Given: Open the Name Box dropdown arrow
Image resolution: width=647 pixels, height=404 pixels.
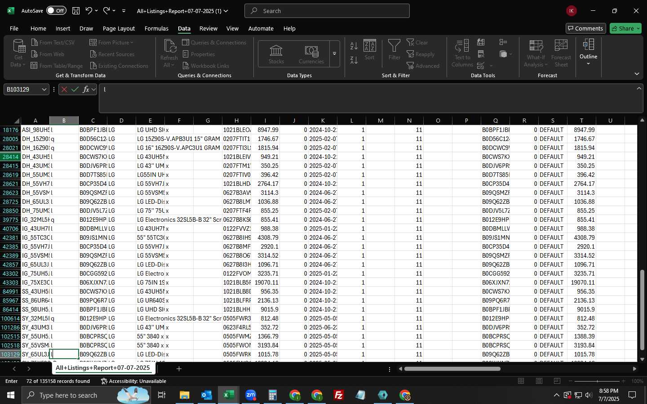Looking at the screenshot, I should coord(44,89).
